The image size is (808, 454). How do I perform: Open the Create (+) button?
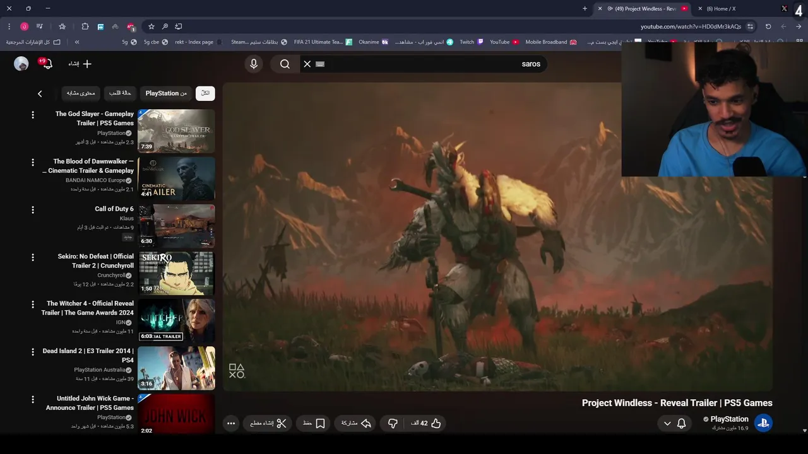[x=80, y=64]
